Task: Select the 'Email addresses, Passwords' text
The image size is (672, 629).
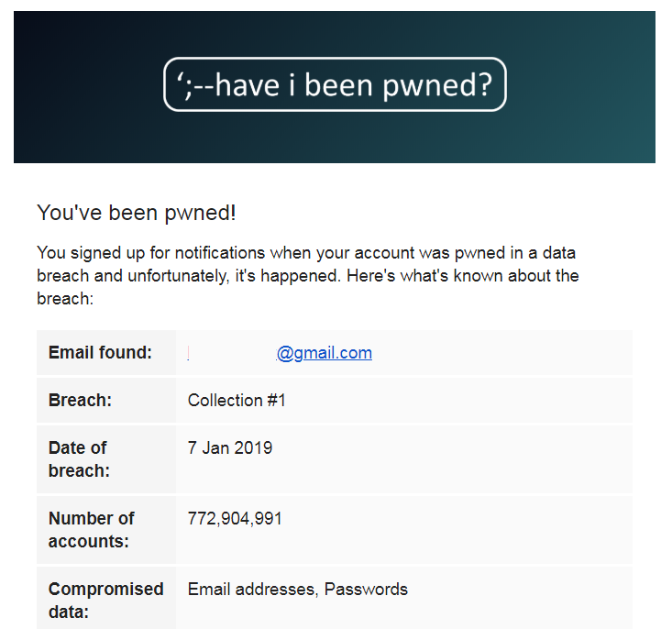Action: coord(297,590)
